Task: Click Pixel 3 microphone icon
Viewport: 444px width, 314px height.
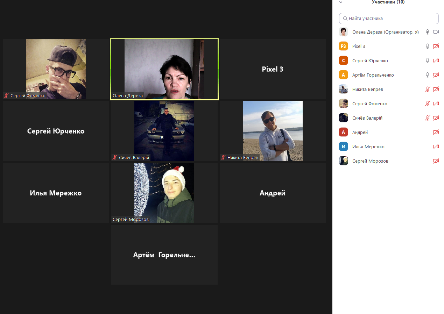Action: coord(427,46)
